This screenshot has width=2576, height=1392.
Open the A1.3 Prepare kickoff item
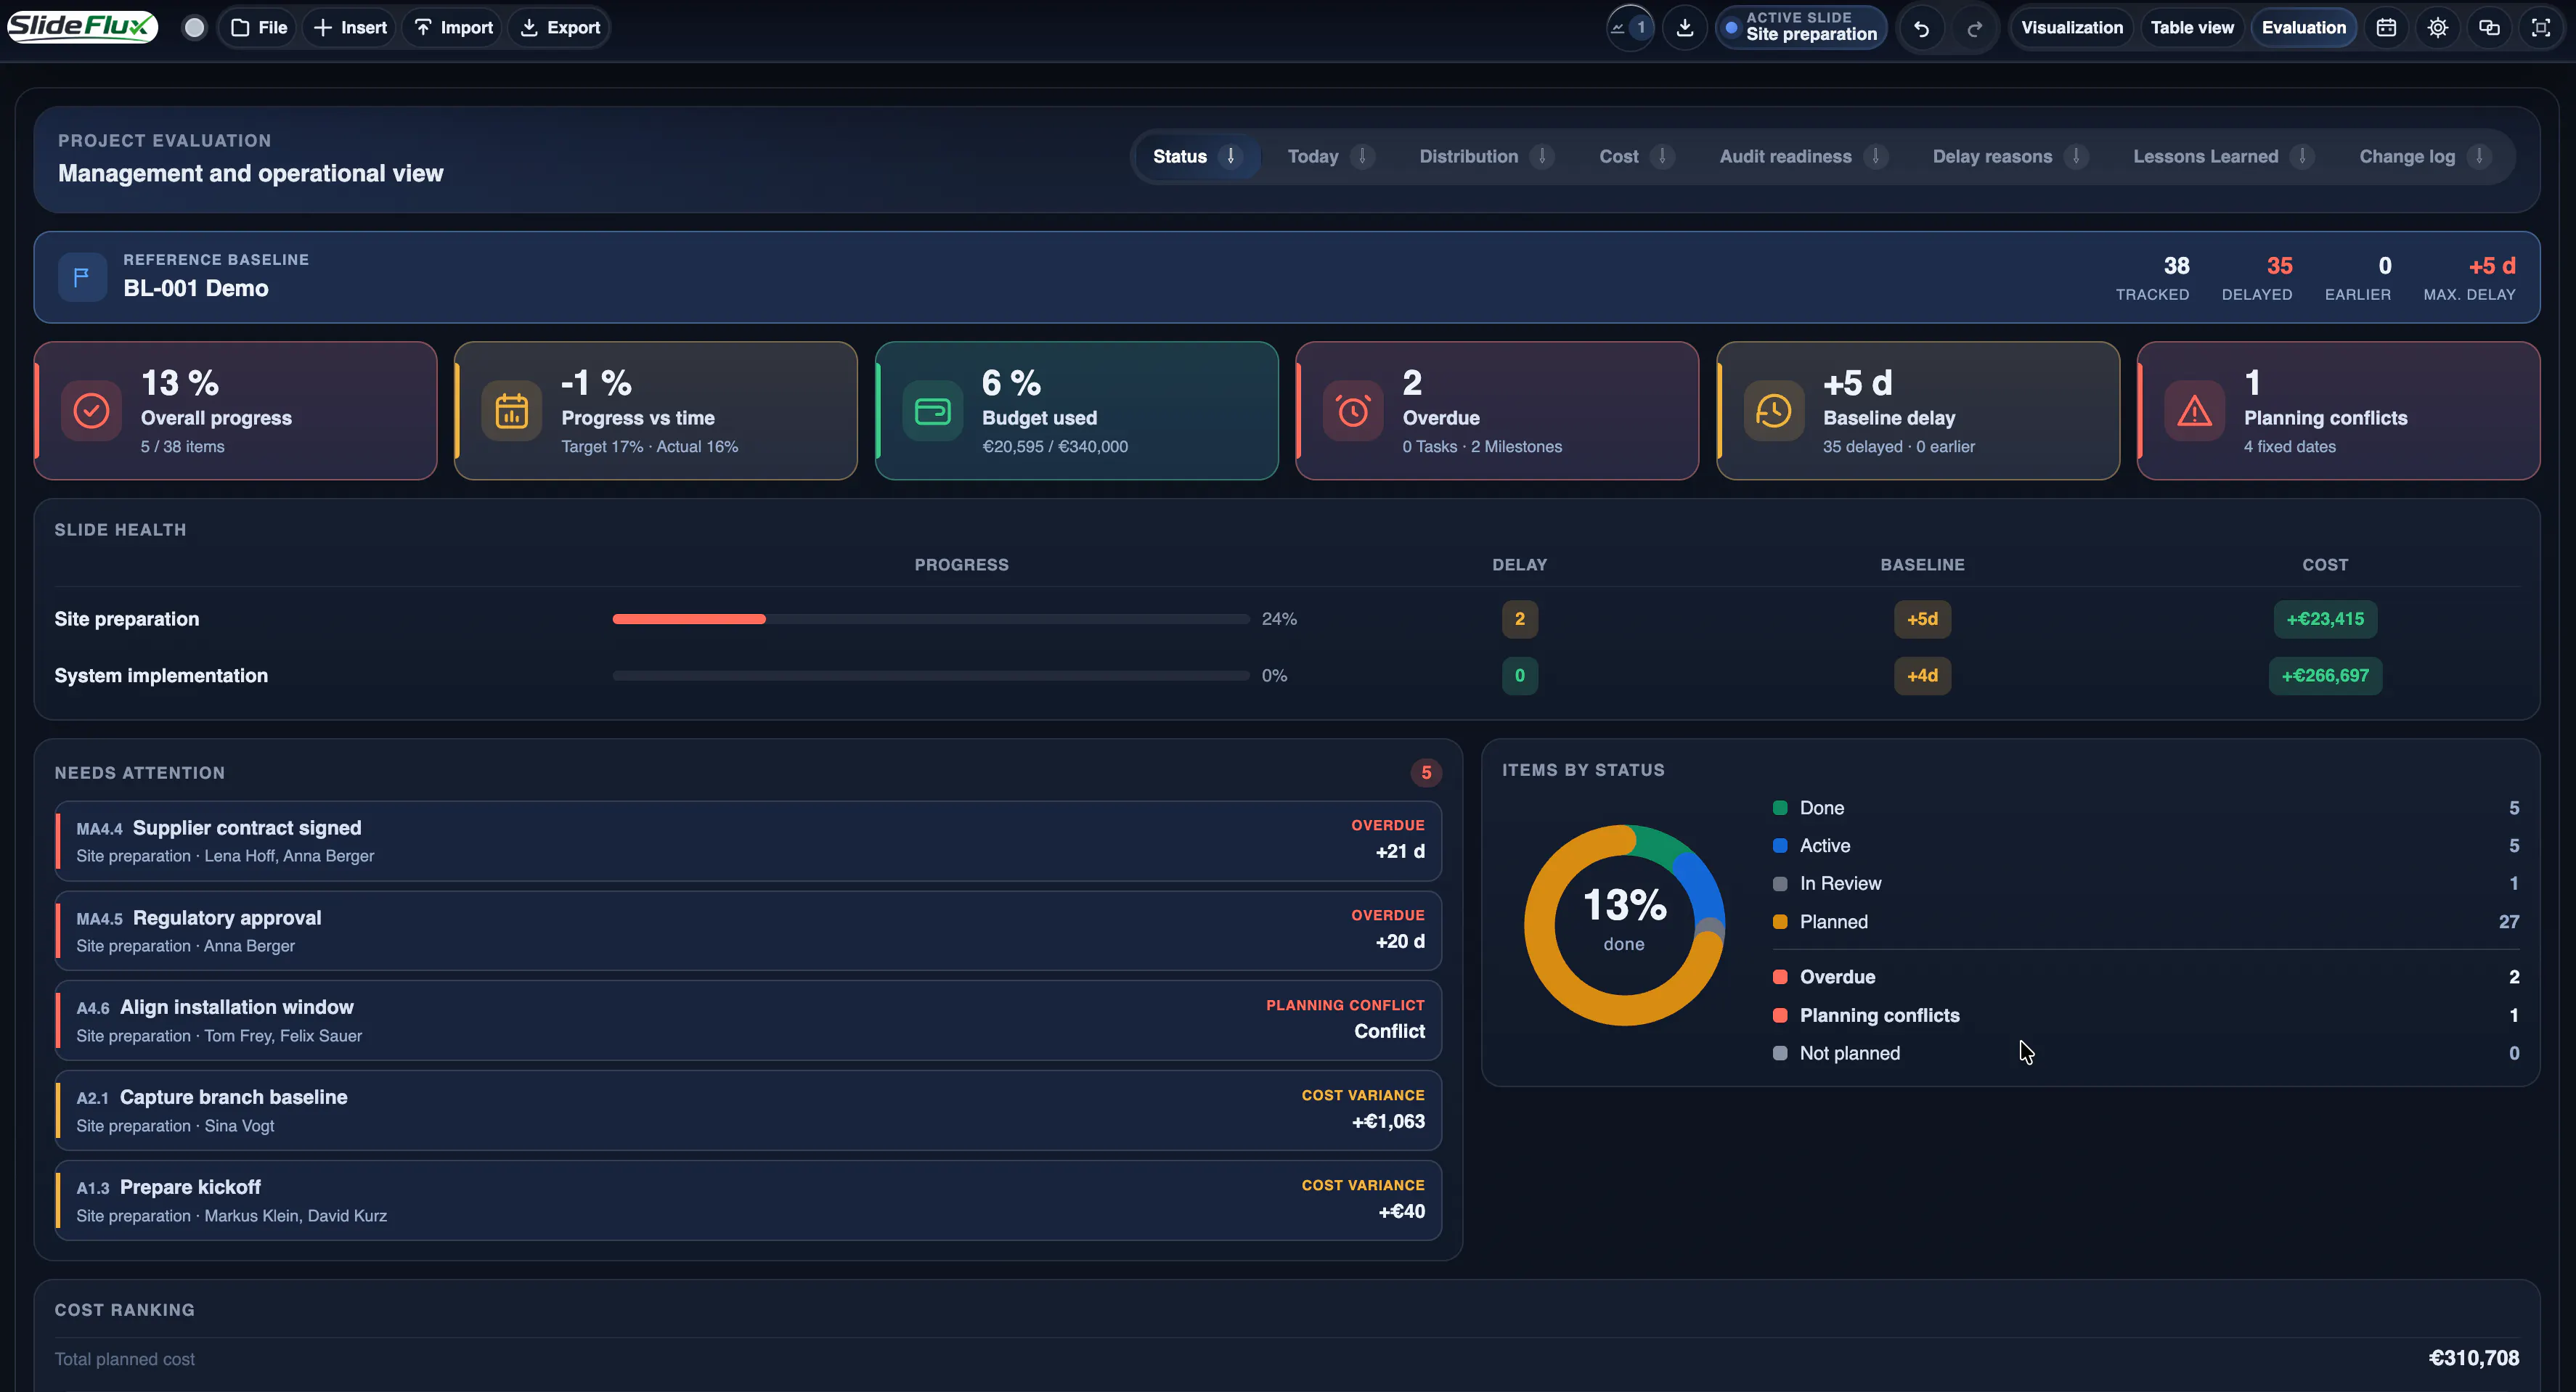pos(748,1200)
